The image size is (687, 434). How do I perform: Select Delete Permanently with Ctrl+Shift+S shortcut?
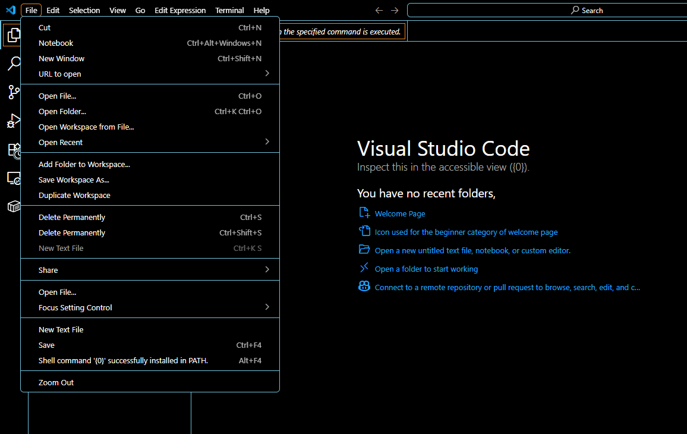pyautogui.click(x=150, y=233)
